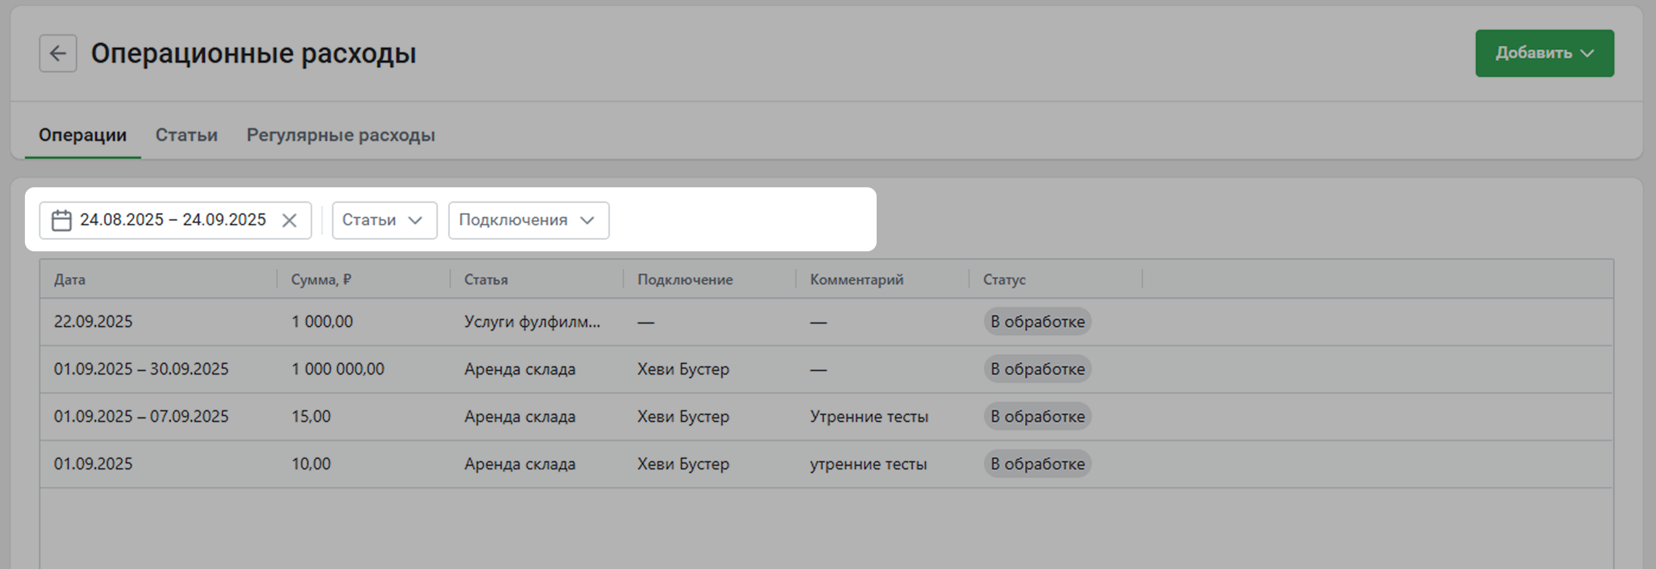The width and height of the screenshot is (1656, 569).
Task: Open the 1 000 000,00 expense row
Action: pyautogui.click(x=337, y=369)
